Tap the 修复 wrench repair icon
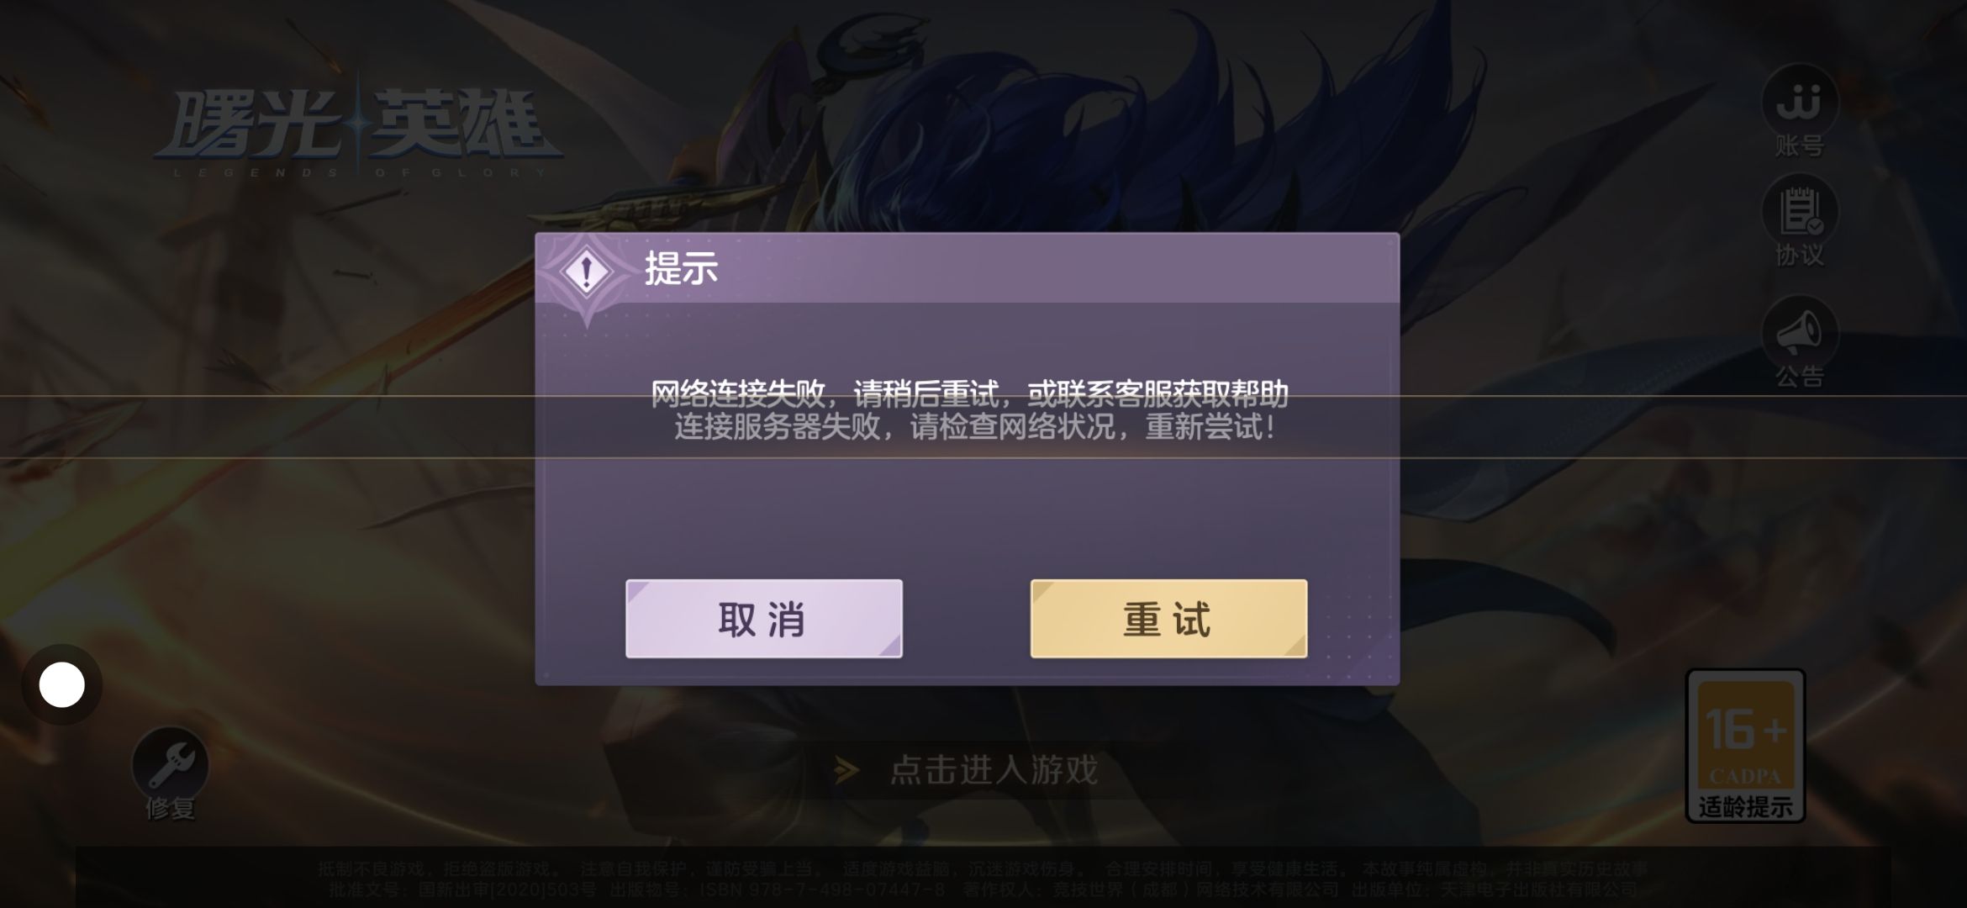 171,764
